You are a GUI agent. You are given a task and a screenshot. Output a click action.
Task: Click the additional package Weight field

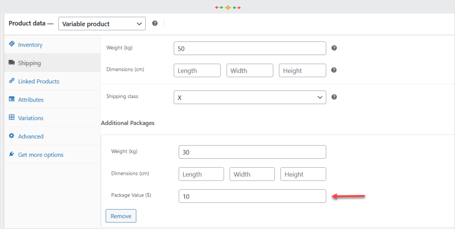[252, 152]
